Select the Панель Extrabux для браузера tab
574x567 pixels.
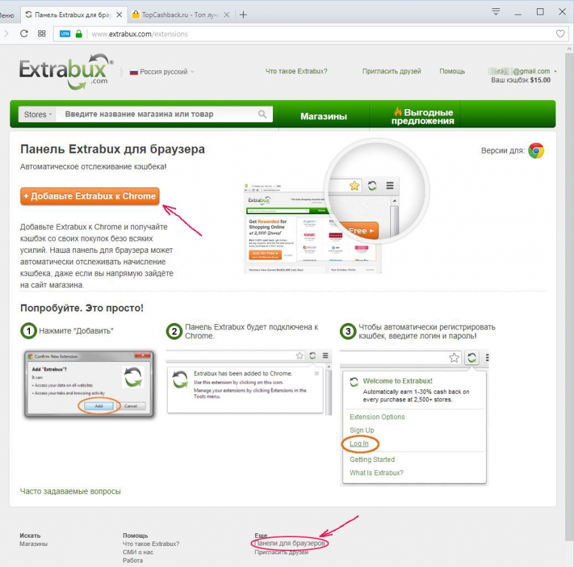(x=73, y=15)
